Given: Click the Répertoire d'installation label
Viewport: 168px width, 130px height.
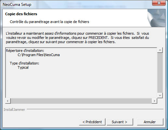Looking at the screenshot, I should (25, 51).
